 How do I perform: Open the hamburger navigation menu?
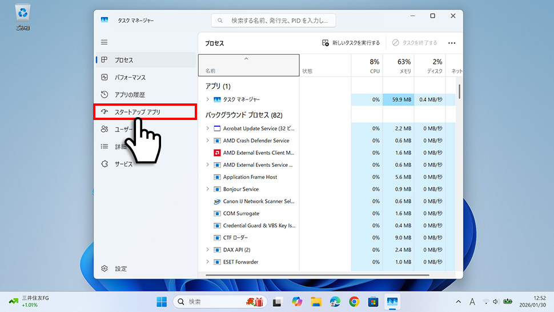point(104,42)
